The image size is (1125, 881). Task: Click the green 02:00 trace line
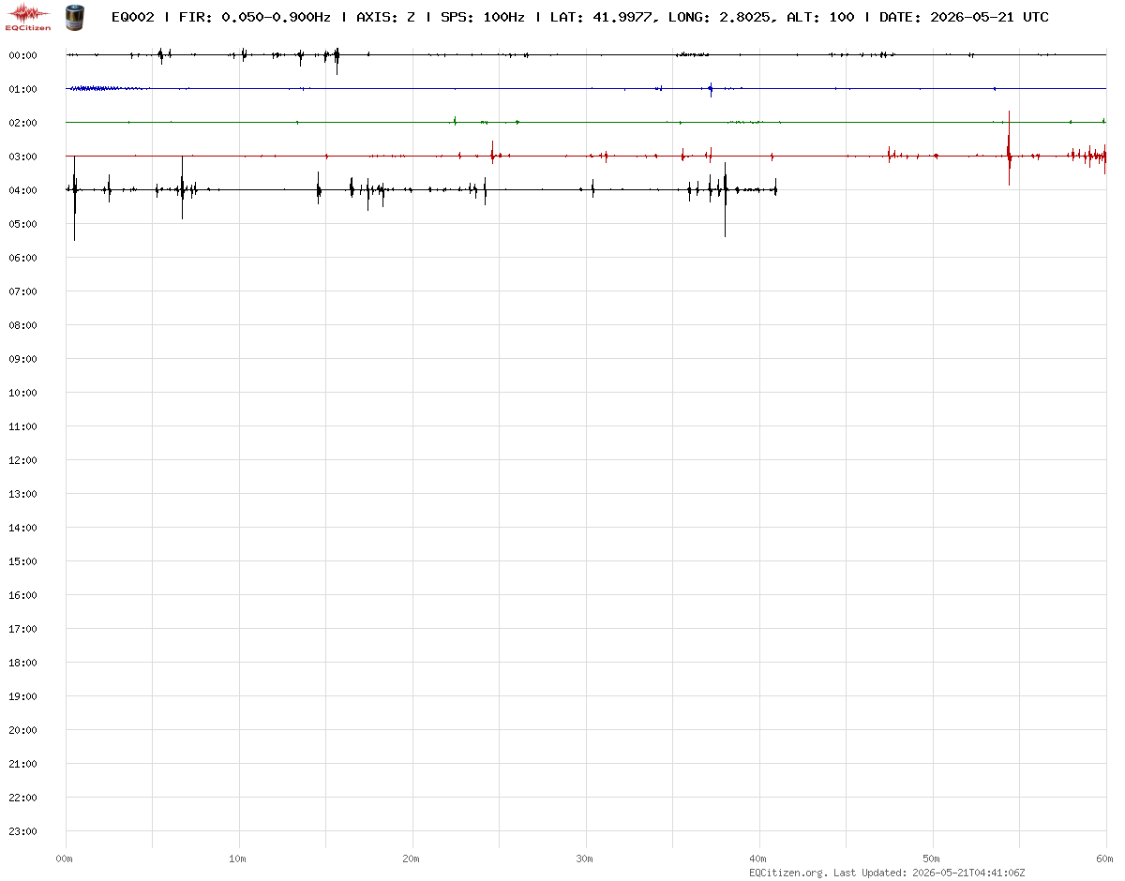[x=586, y=122]
